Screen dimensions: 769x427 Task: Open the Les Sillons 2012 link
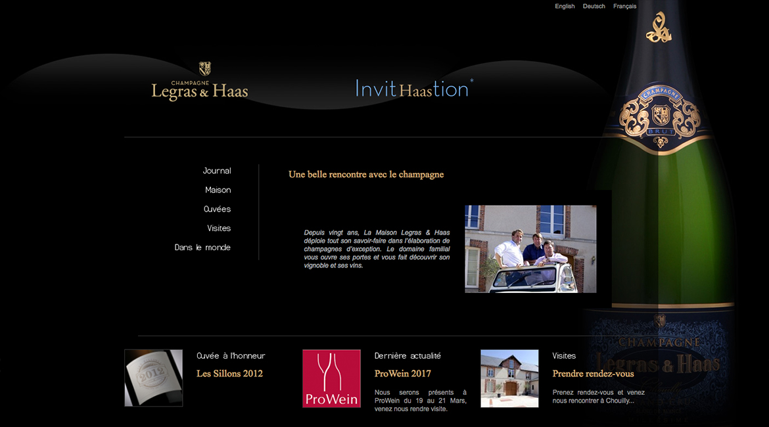[x=229, y=374]
